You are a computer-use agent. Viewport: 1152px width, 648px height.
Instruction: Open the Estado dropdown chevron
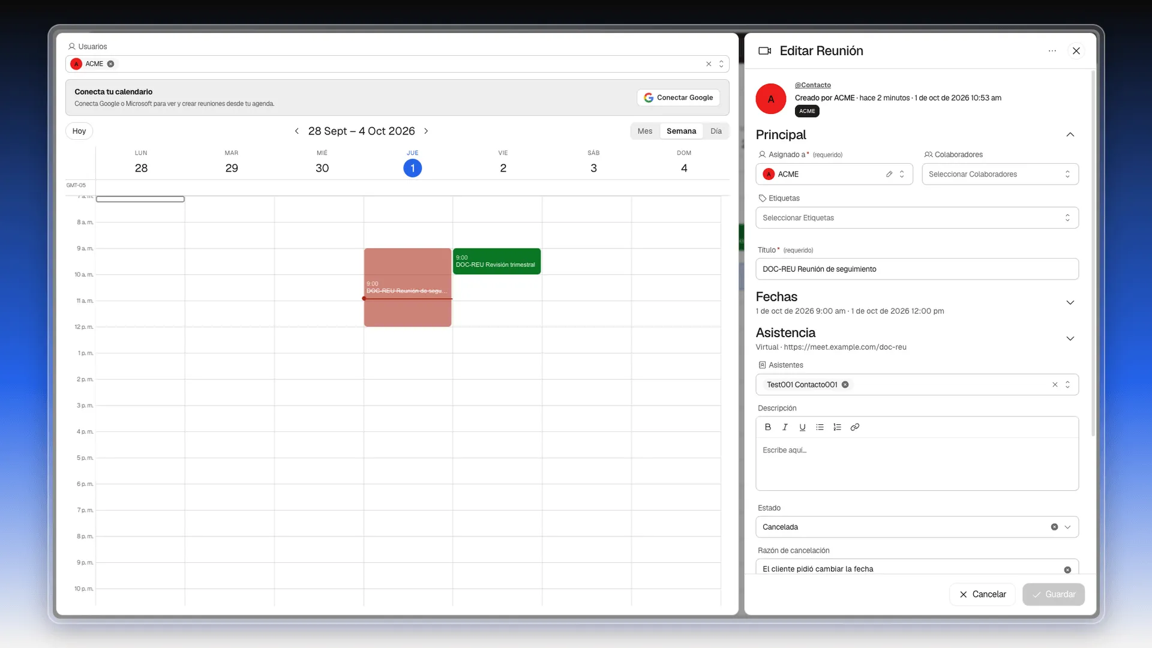(1067, 527)
